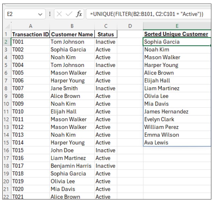Viewport: 216px width, 211px height.
Task: Click the Name Box showing E2
Action: tap(20, 15)
